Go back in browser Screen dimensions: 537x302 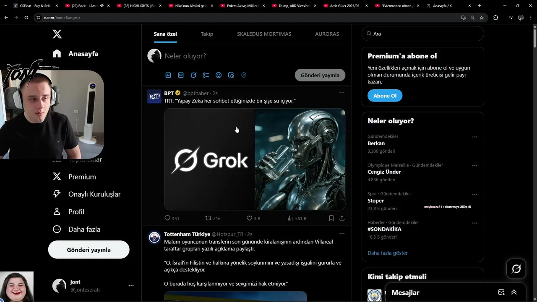[6, 18]
